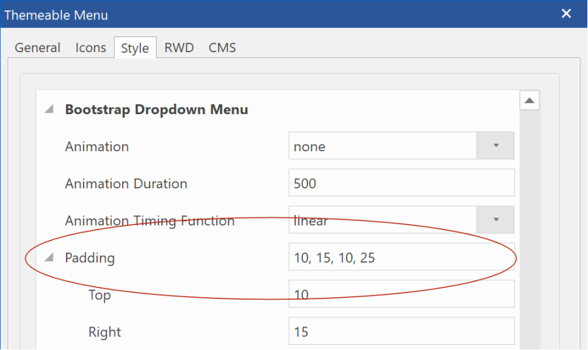Click the Right padding value field
Viewport: 588px width, 350px height.
click(401, 331)
